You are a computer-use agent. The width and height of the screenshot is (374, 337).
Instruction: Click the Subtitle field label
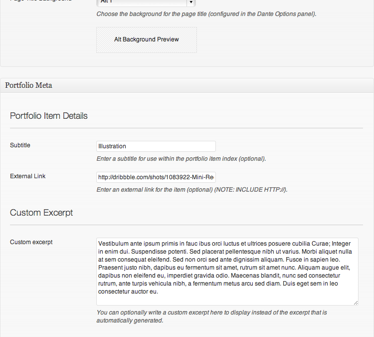pos(20,145)
